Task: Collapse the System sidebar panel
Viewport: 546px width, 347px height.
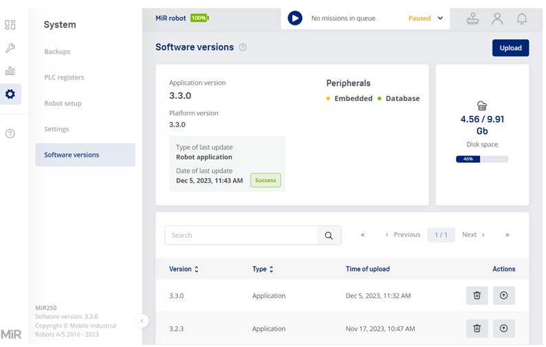Action: 141,320
